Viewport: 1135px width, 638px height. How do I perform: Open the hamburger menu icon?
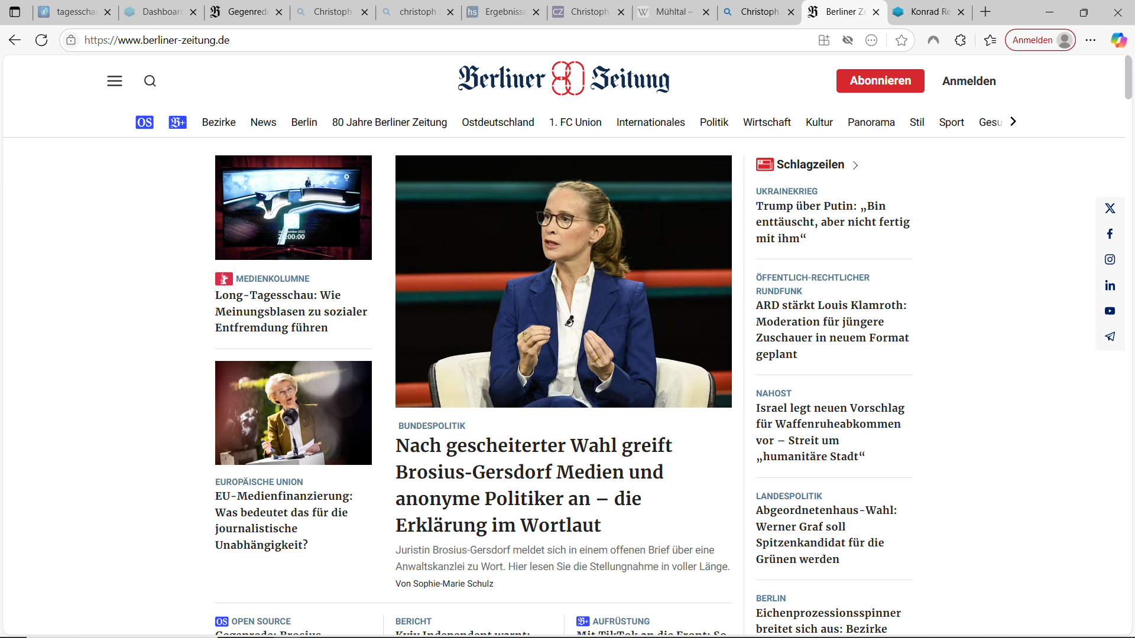[115, 81]
